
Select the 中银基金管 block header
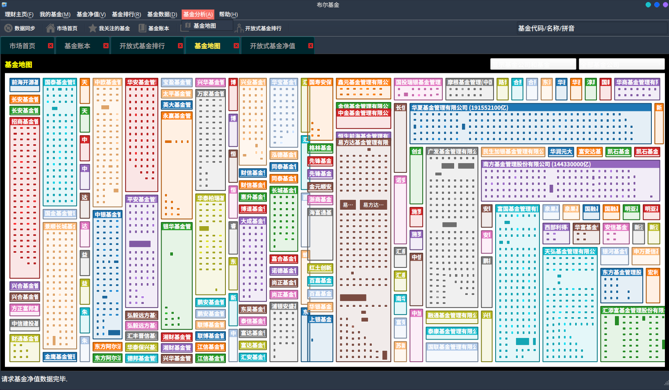[107, 215]
